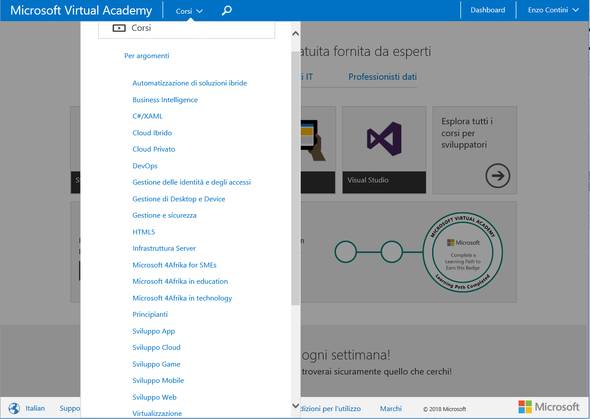Click the Microsoft logo in footer
590x419 pixels.
tap(549, 407)
